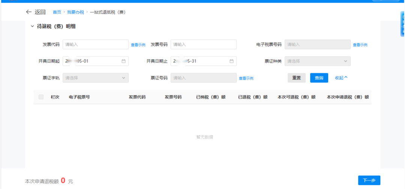
Task: Go to 首页 breadcrumb
Action: pyautogui.click(x=57, y=12)
